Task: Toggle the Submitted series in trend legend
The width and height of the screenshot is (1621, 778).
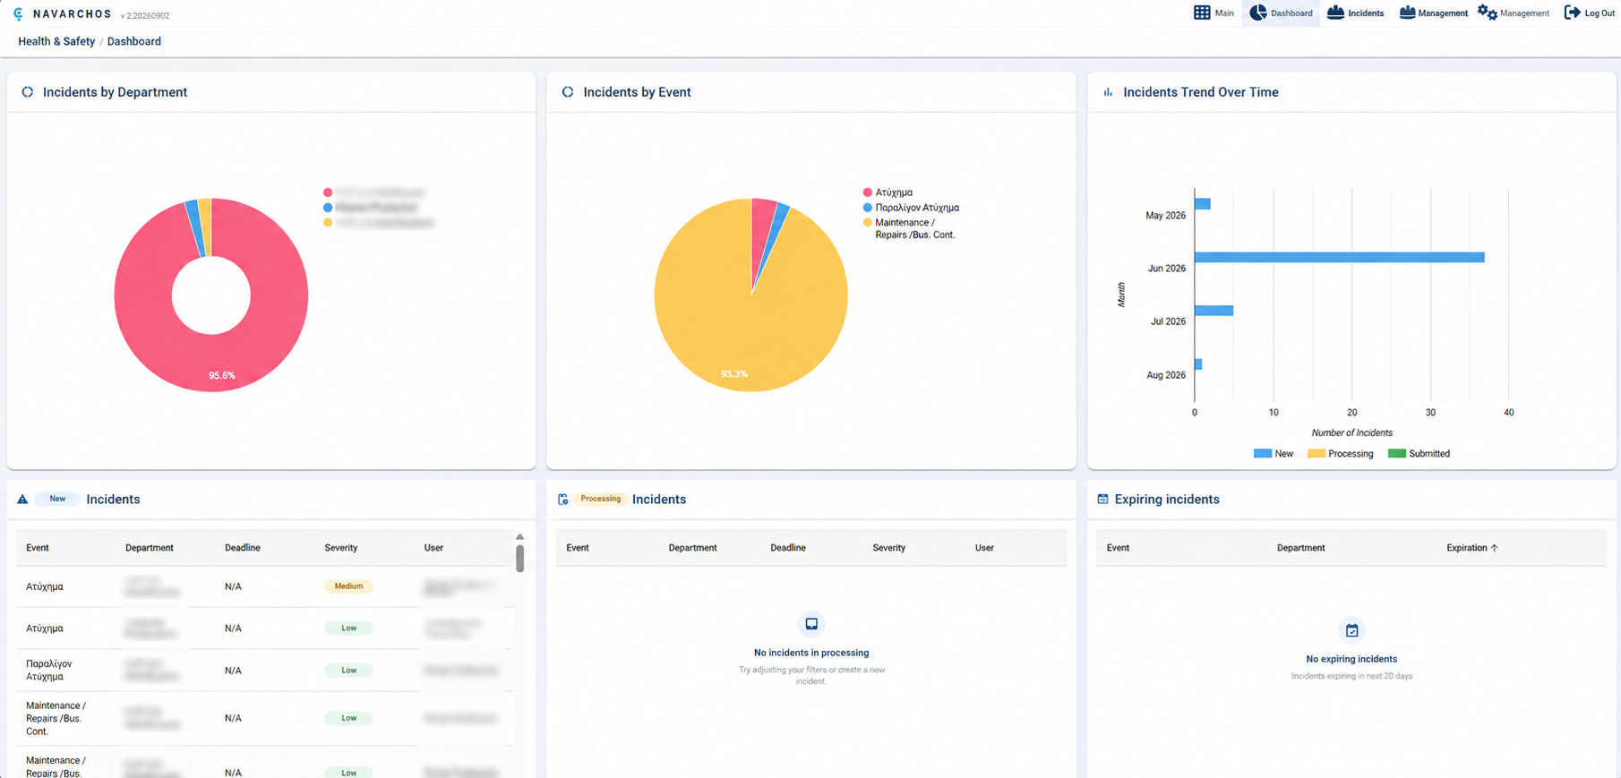Action: pyautogui.click(x=1419, y=454)
